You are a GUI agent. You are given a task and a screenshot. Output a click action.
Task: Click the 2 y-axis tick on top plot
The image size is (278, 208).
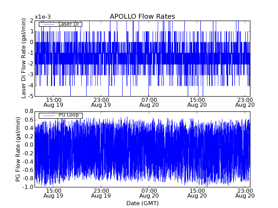(x=32, y=20)
